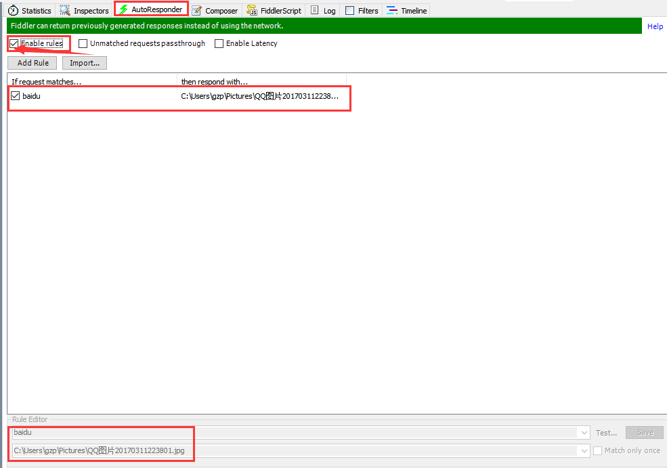Click the AutoResponder lightning bolt icon

123,10
